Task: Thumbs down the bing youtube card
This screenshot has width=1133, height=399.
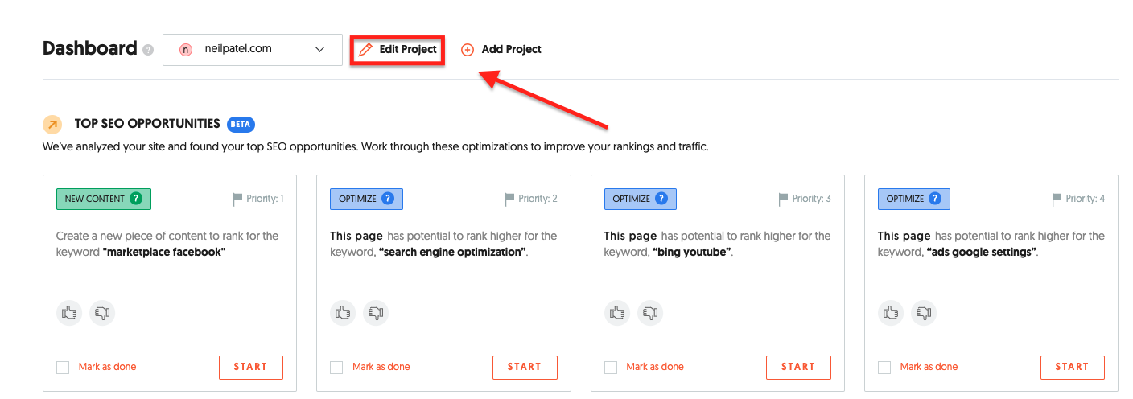Action: [x=650, y=312]
